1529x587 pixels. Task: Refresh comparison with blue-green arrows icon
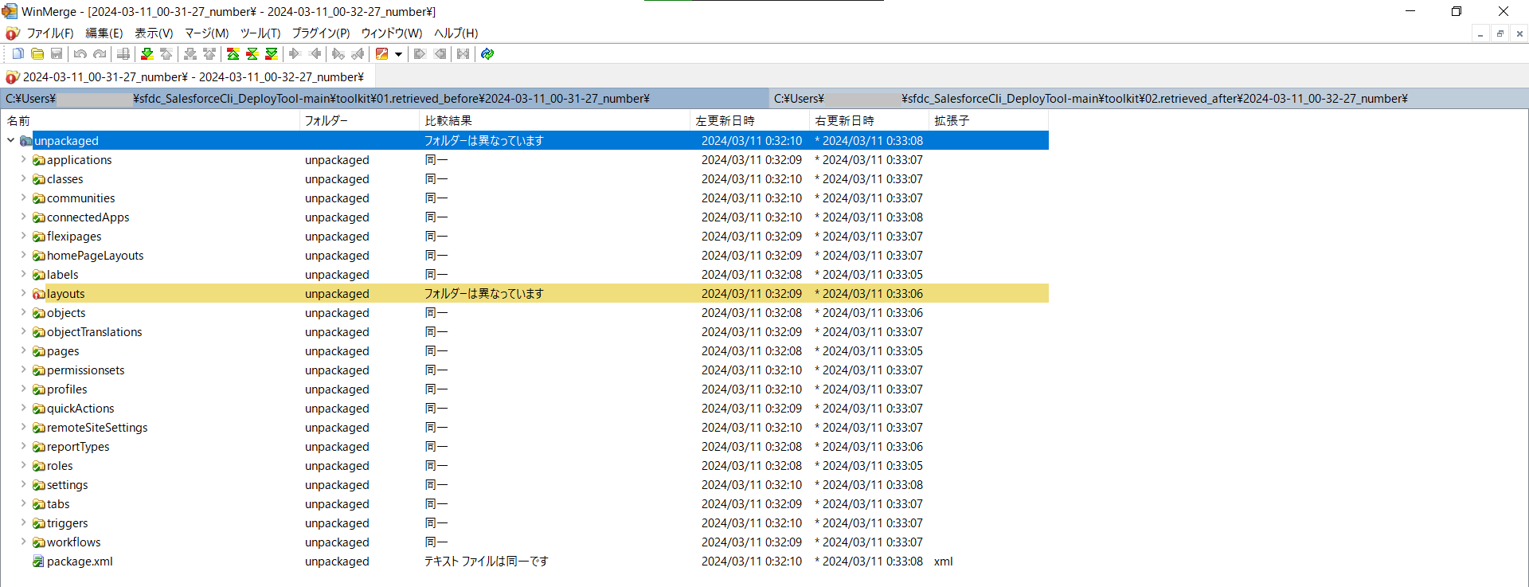[x=487, y=53]
